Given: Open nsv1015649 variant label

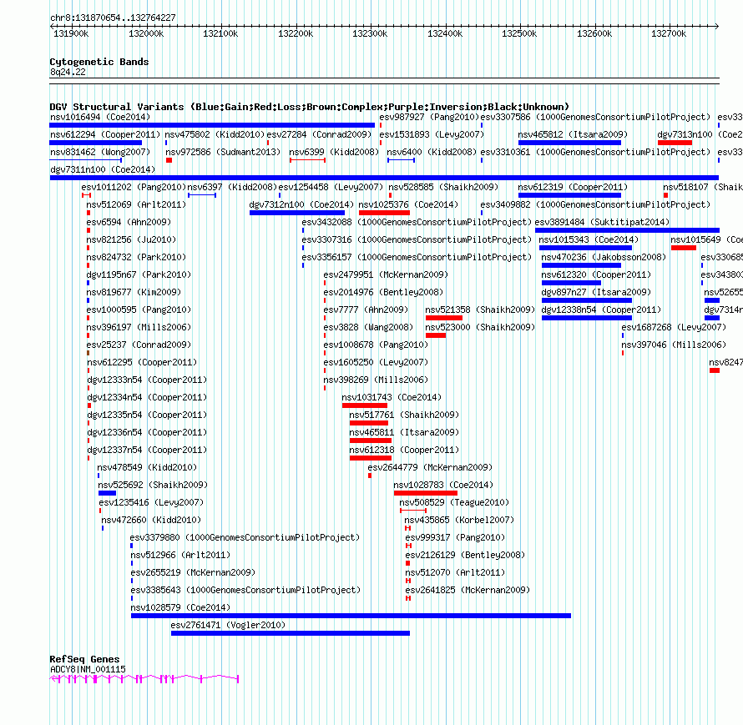Looking at the screenshot, I should click(x=706, y=239).
